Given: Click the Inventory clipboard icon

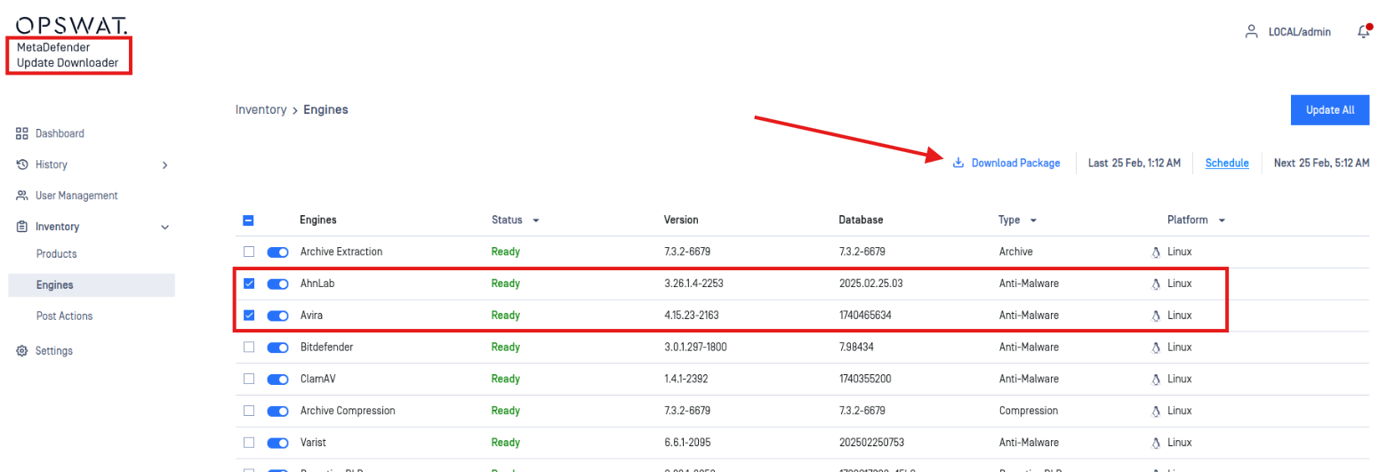Looking at the screenshot, I should click(x=22, y=227).
